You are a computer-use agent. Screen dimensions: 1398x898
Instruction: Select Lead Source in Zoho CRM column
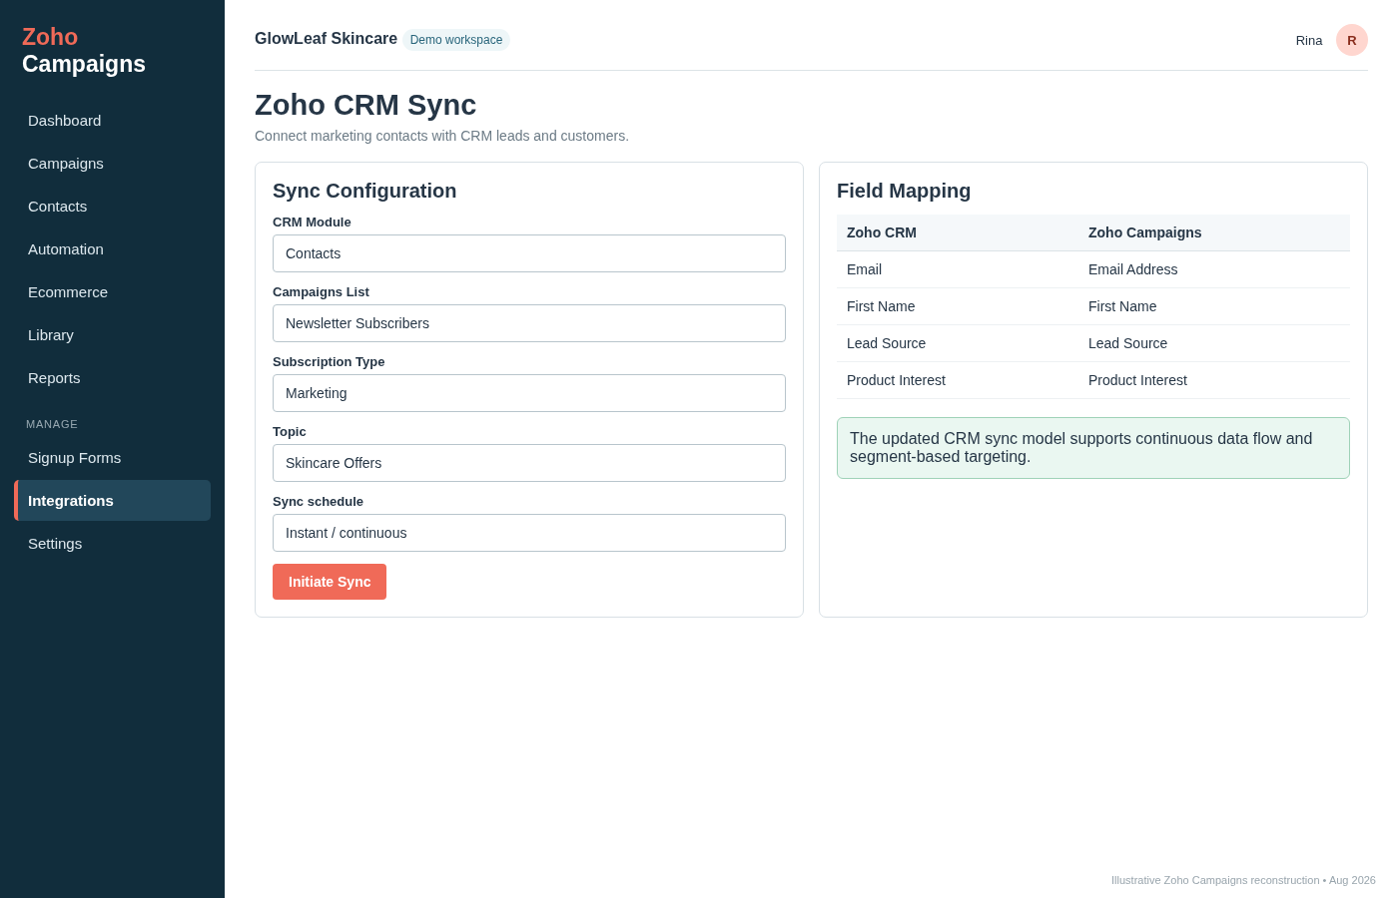(x=958, y=343)
